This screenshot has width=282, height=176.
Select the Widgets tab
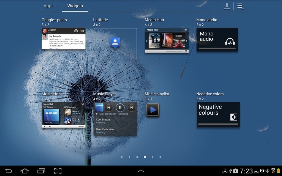75,6
